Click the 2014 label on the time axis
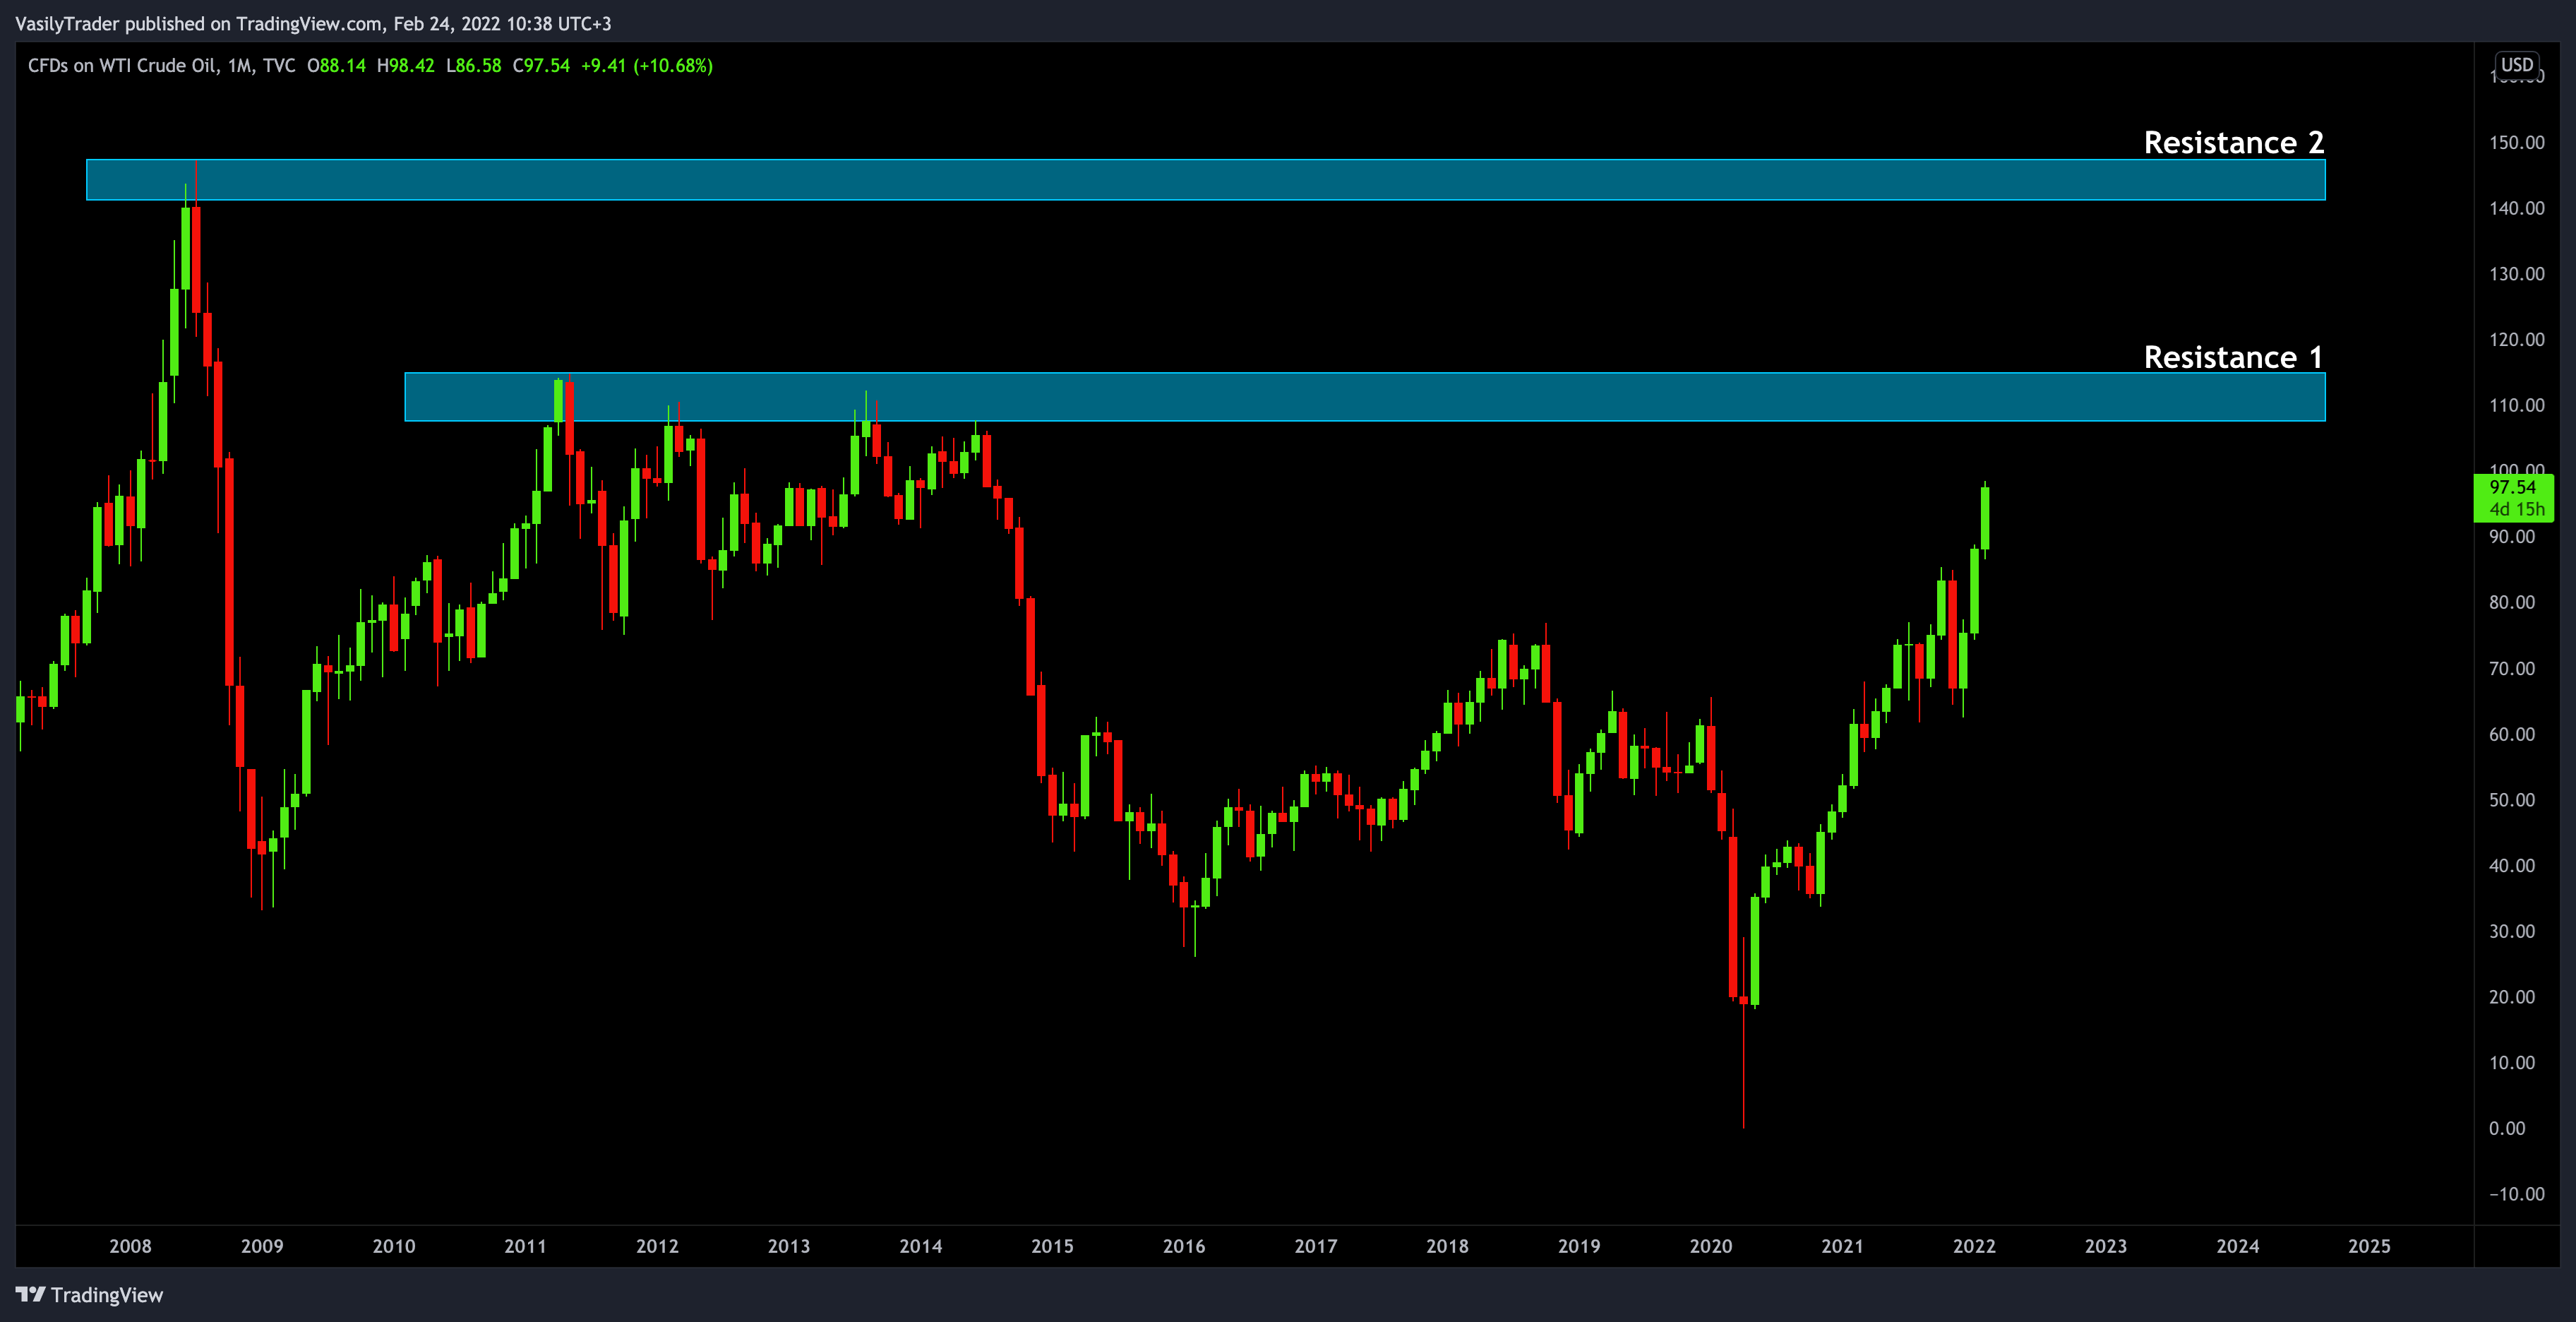2576x1322 pixels. tap(921, 1246)
